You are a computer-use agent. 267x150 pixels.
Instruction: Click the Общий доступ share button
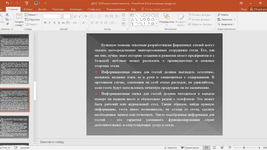pos(258,9)
